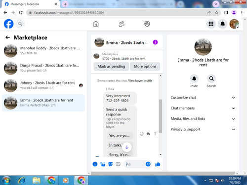Follow the View buyer profile link
The height and width of the screenshot is (185, 247).
pyautogui.click(x=140, y=81)
